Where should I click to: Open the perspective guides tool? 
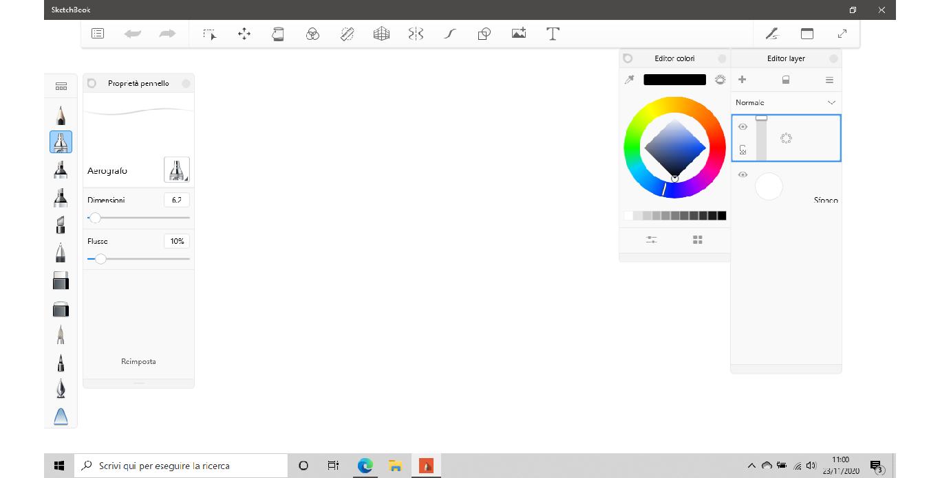click(x=381, y=33)
